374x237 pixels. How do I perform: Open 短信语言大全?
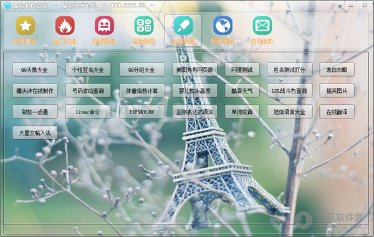click(x=290, y=112)
